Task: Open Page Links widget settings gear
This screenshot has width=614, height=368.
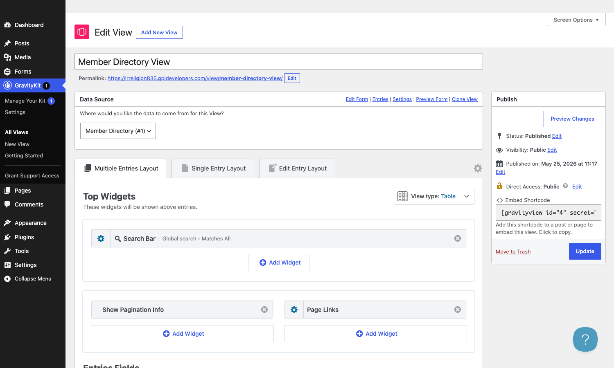Action: [294, 310]
